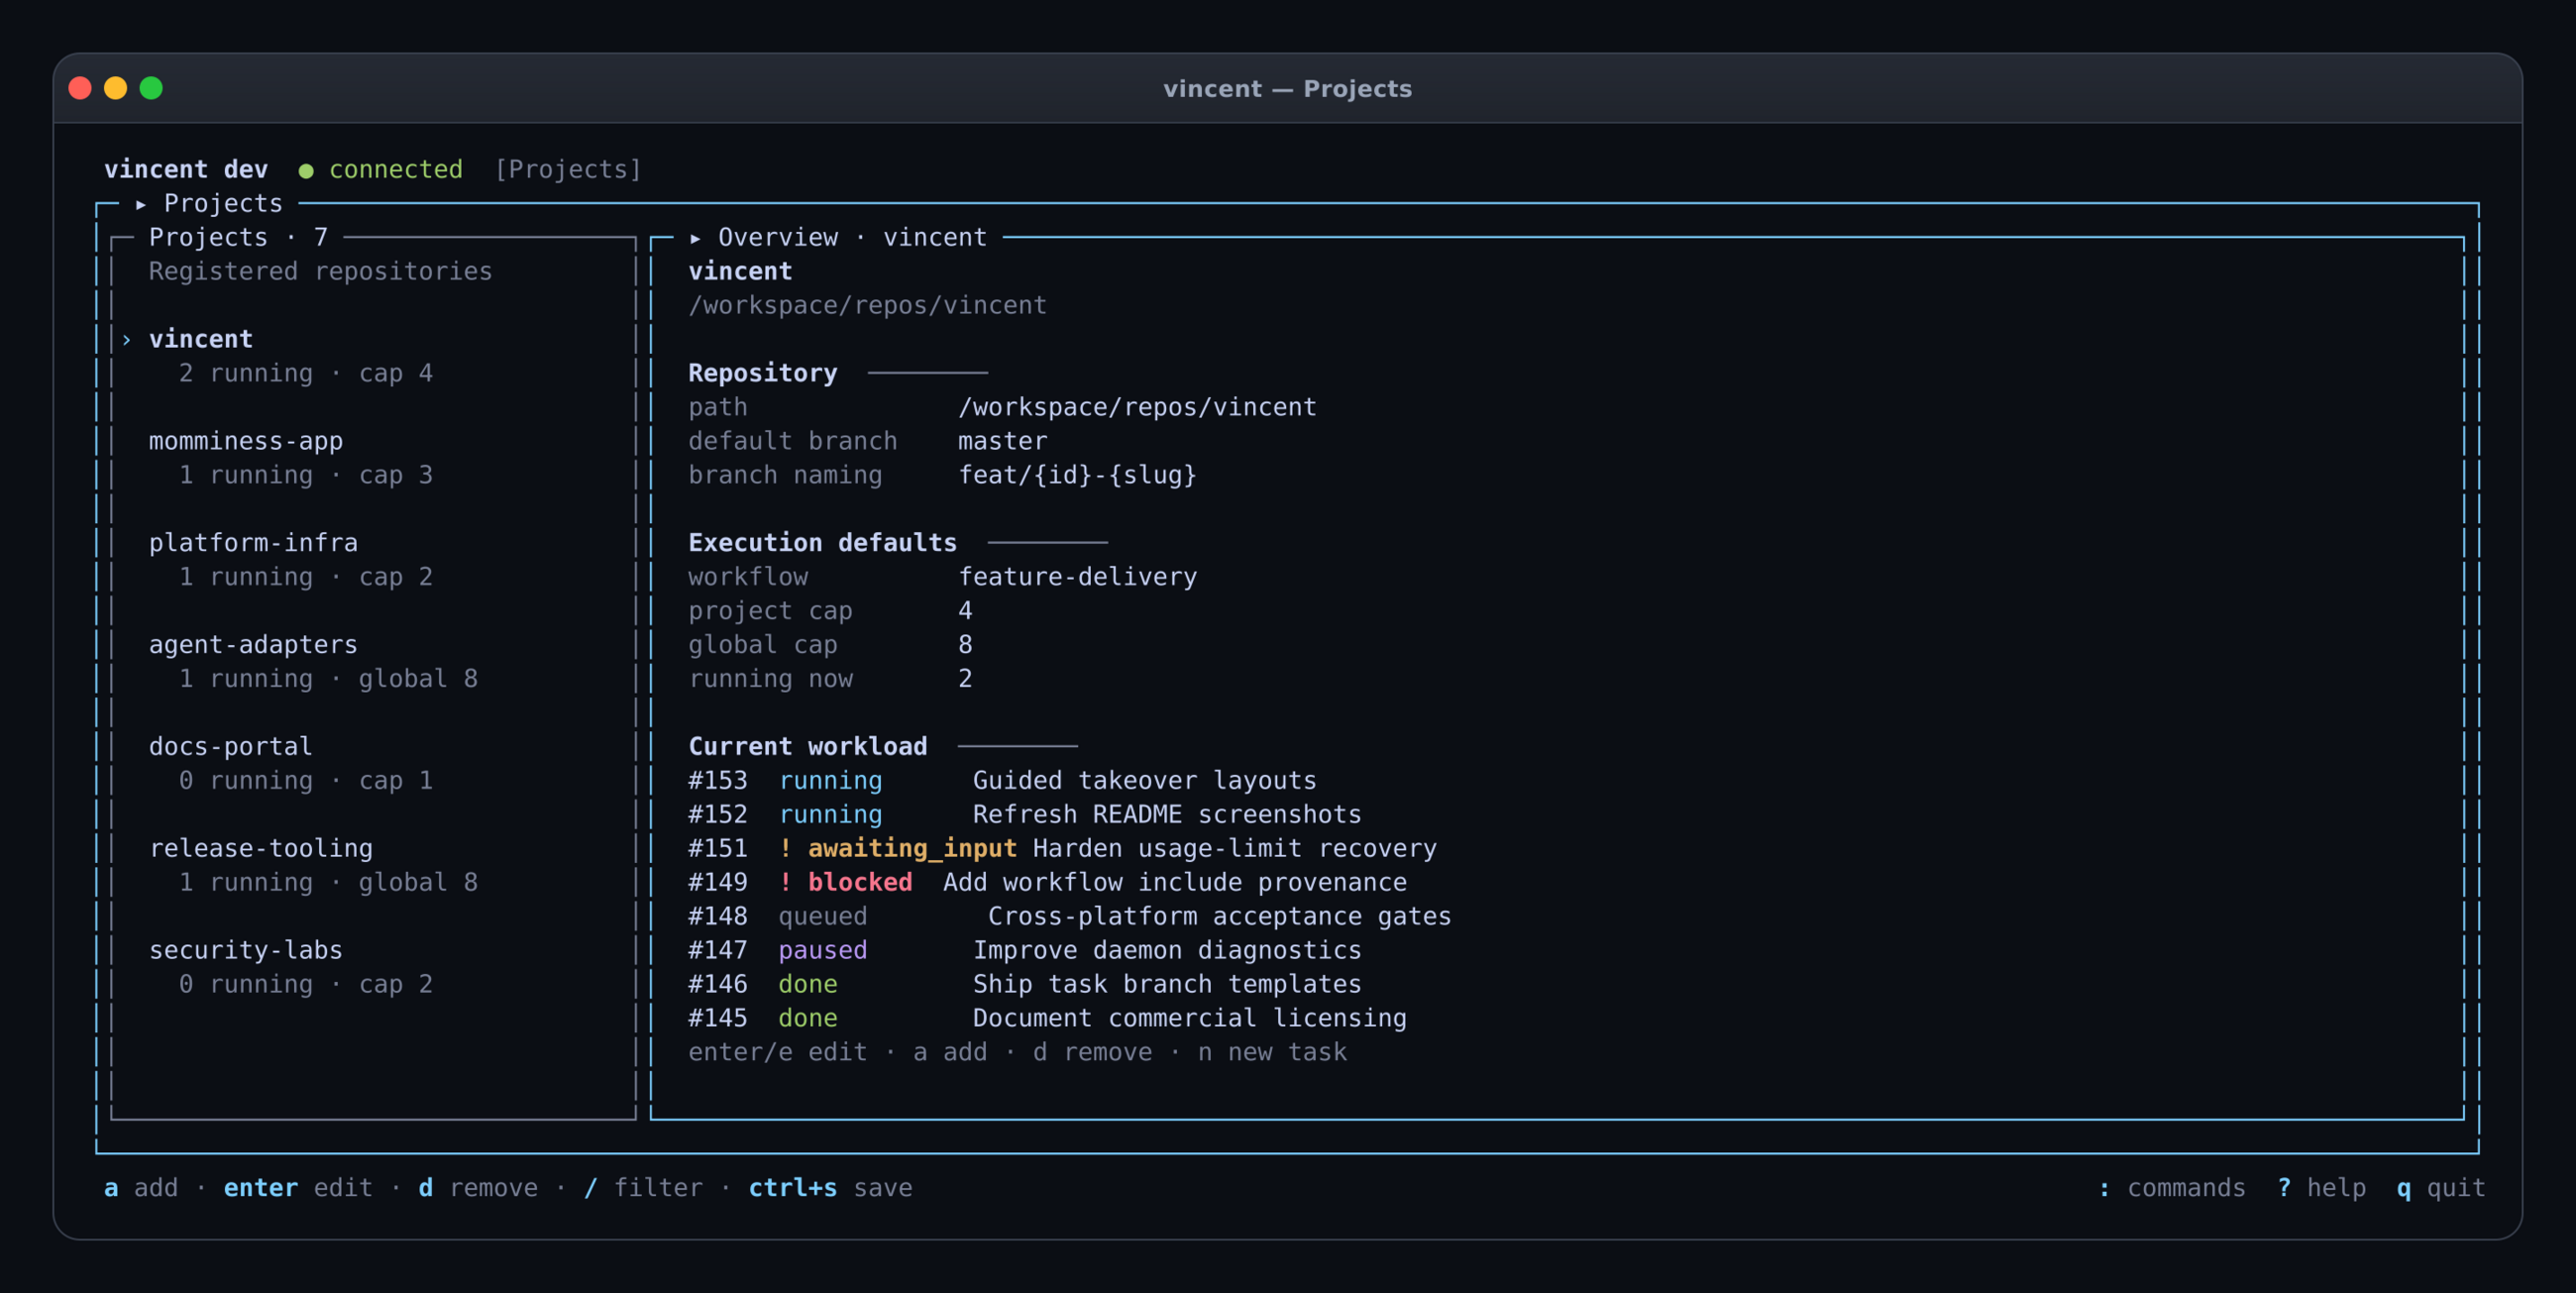Click the 'connected' status text
Viewport: 2576px width, 1293px height.
(396, 170)
